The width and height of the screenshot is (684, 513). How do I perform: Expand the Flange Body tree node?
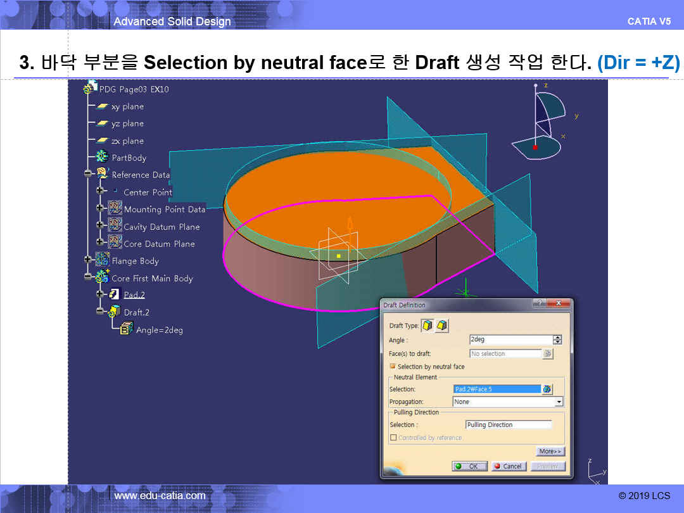pos(87,260)
